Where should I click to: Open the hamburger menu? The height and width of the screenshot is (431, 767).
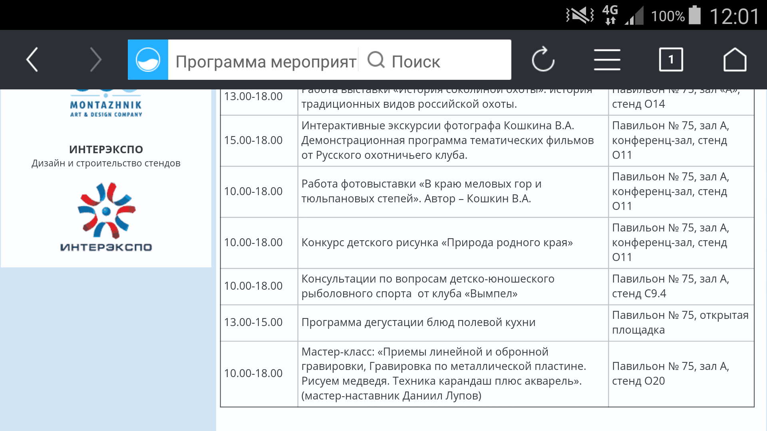pyautogui.click(x=607, y=60)
